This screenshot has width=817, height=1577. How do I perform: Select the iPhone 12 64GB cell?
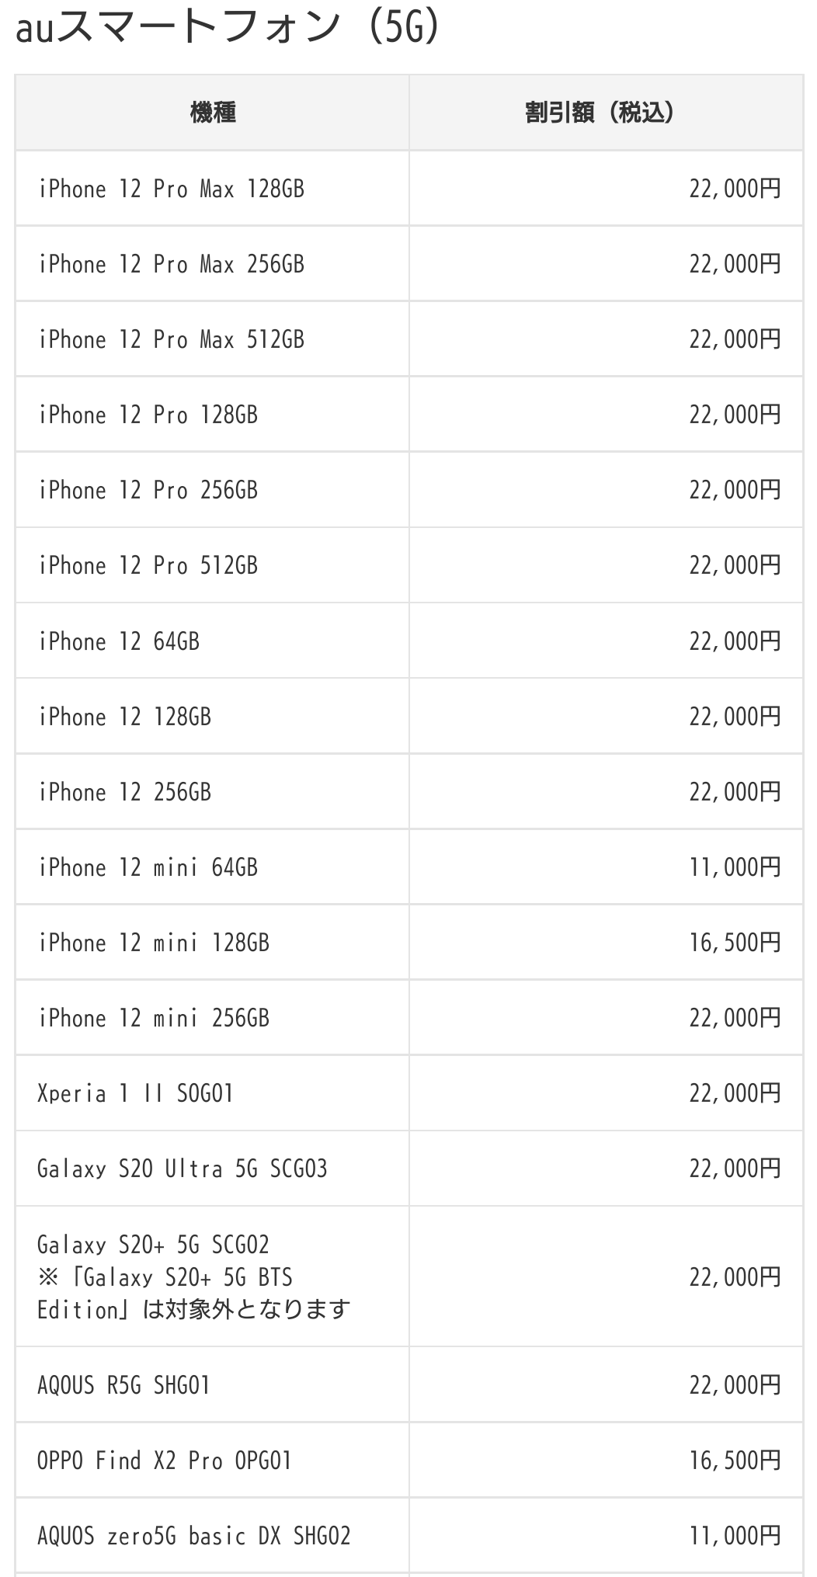(120, 642)
